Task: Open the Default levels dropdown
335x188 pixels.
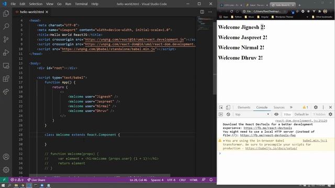Action: click(x=301, y=114)
